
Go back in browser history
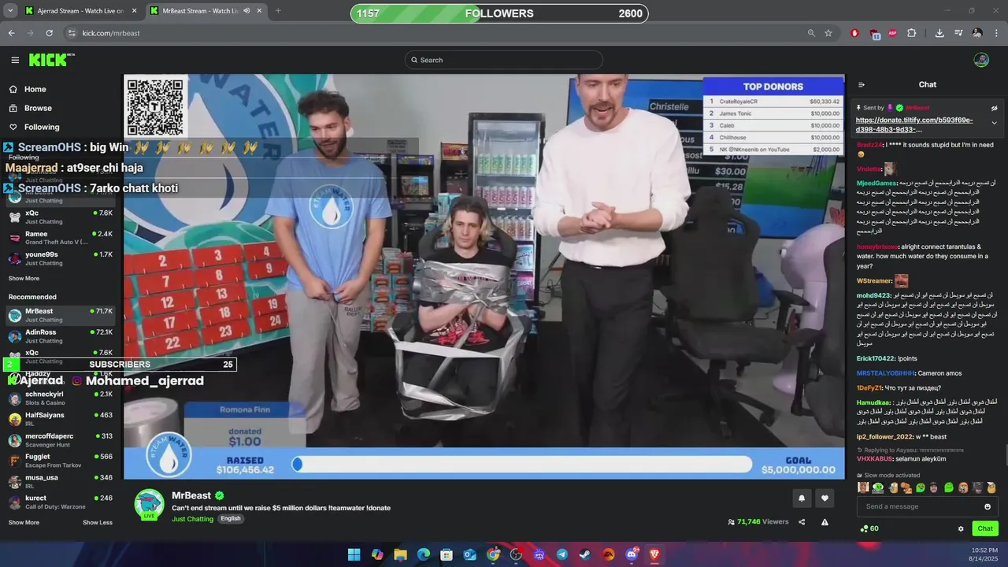11,33
